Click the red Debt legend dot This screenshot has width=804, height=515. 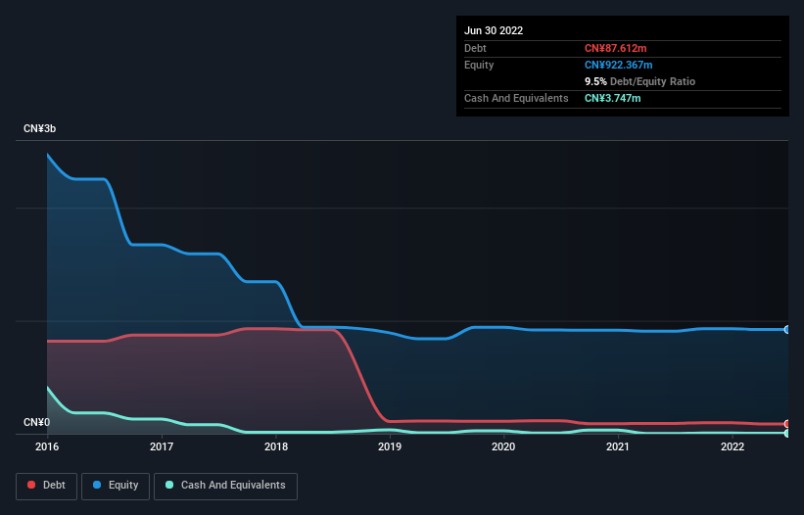pyautogui.click(x=31, y=485)
